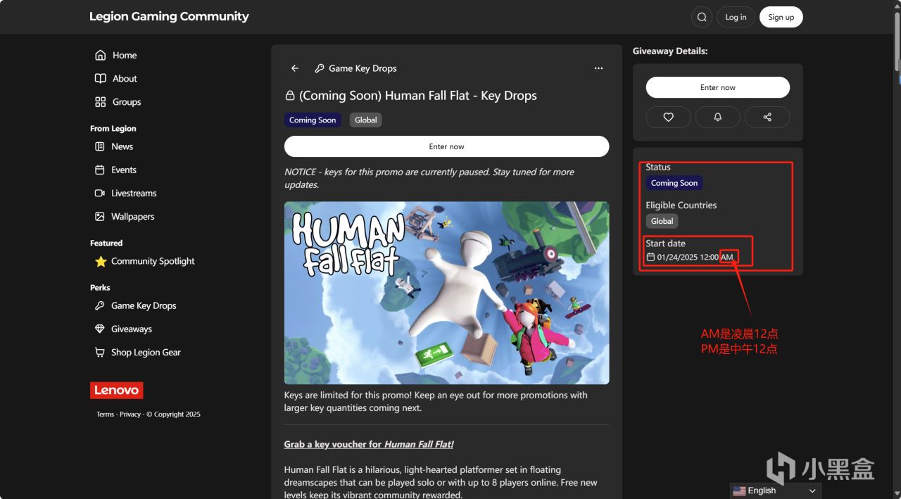Click the breadcrumb key icon

320,68
